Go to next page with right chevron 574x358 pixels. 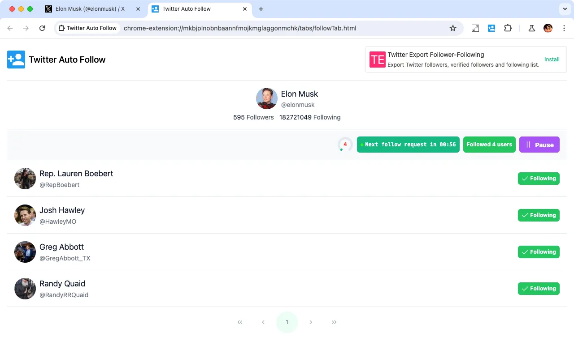point(311,322)
